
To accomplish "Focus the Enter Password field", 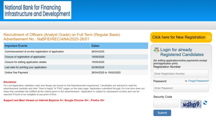I will 181,88.
